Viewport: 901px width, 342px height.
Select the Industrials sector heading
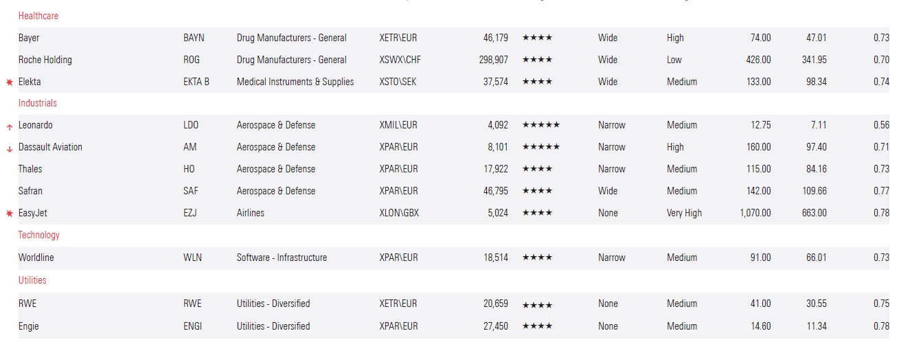tap(38, 103)
